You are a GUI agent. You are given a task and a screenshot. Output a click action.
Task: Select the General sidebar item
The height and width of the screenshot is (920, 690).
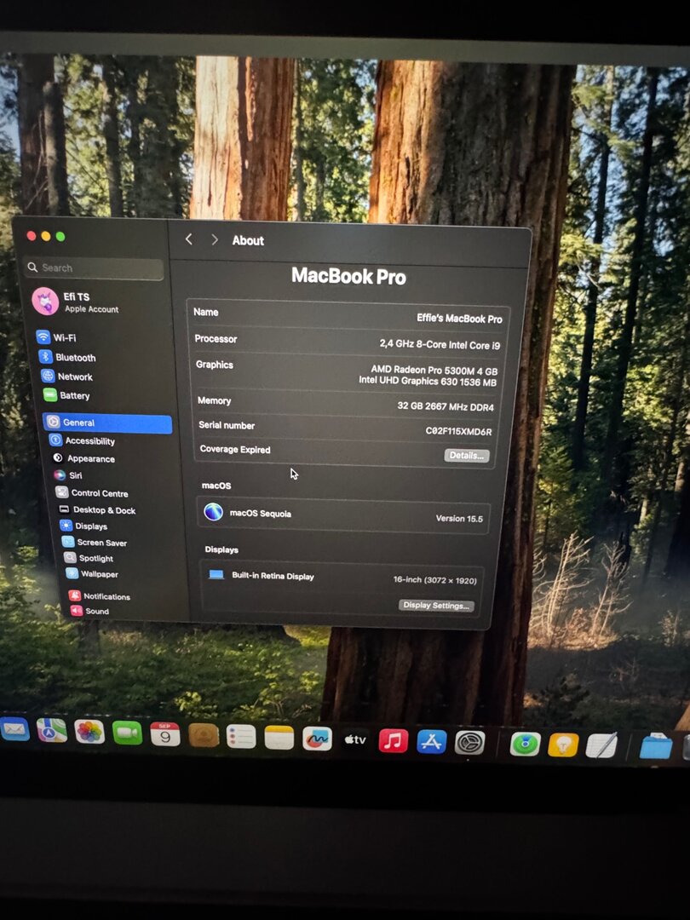pos(107,423)
